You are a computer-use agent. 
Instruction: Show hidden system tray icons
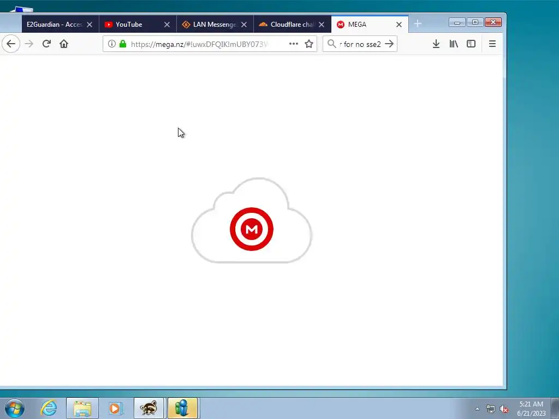pos(477,409)
